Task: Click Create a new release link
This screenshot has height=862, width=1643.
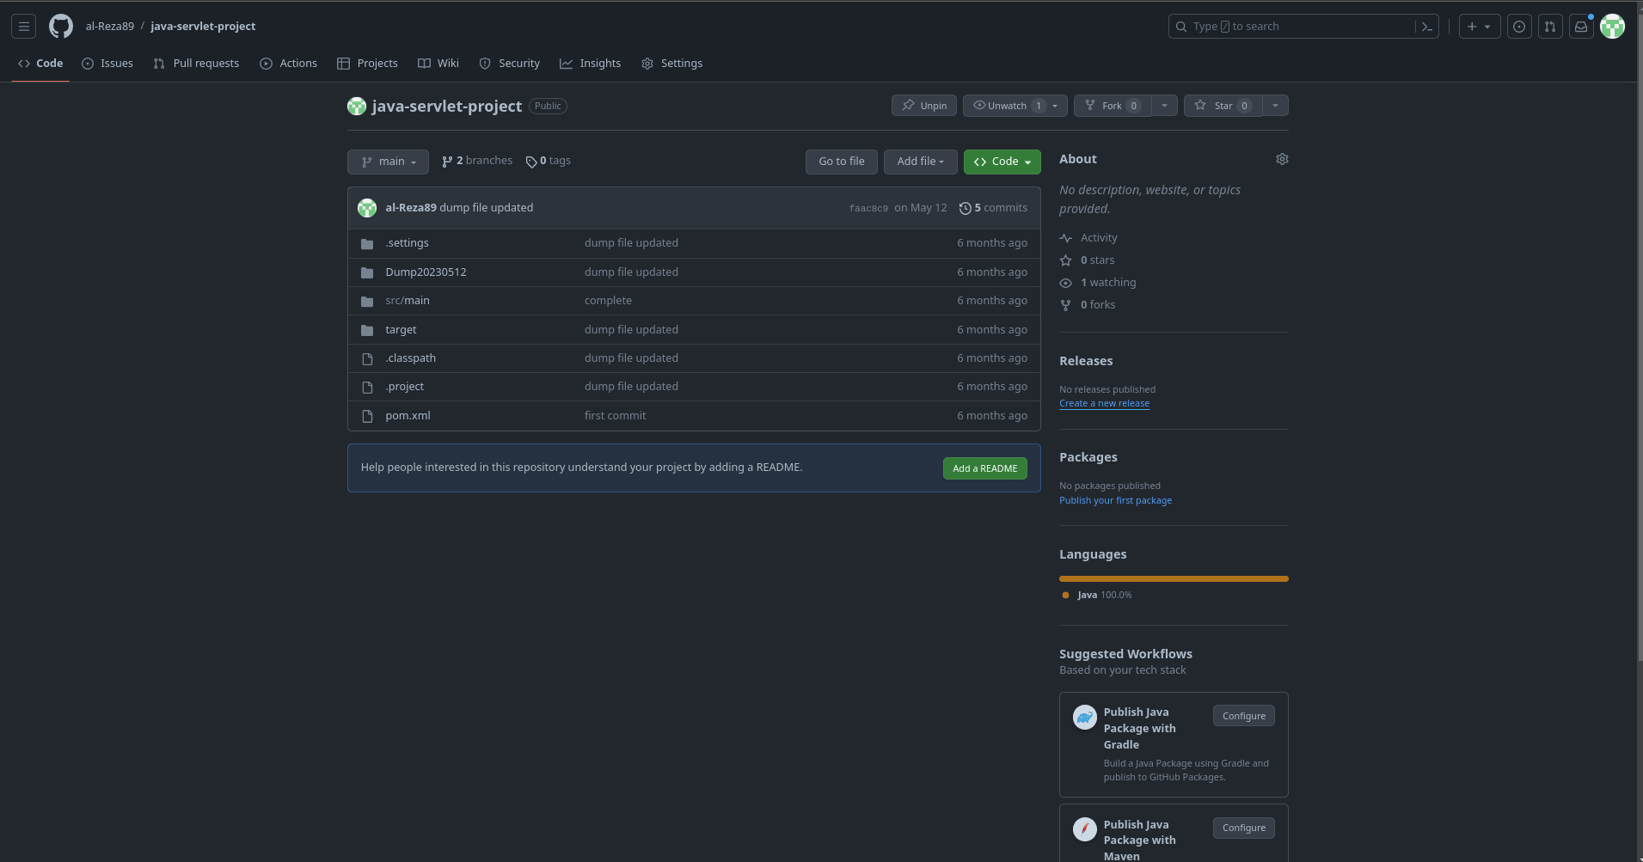Action: (x=1104, y=404)
